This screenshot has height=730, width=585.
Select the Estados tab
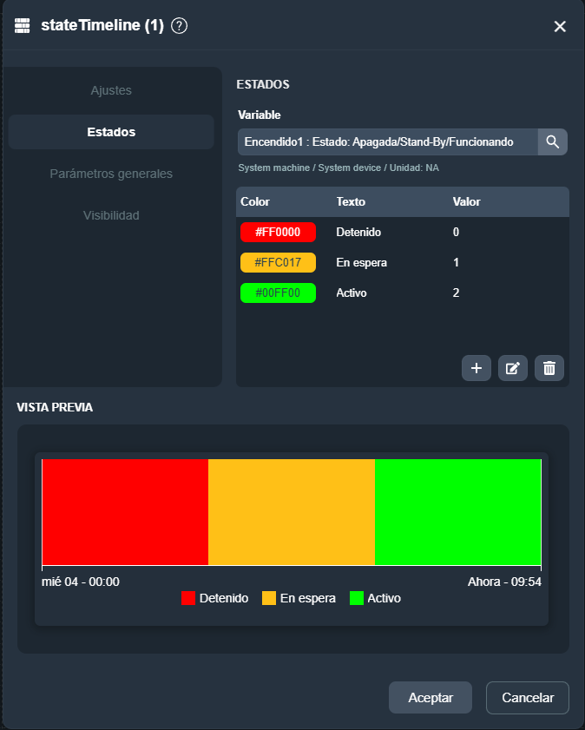click(111, 132)
